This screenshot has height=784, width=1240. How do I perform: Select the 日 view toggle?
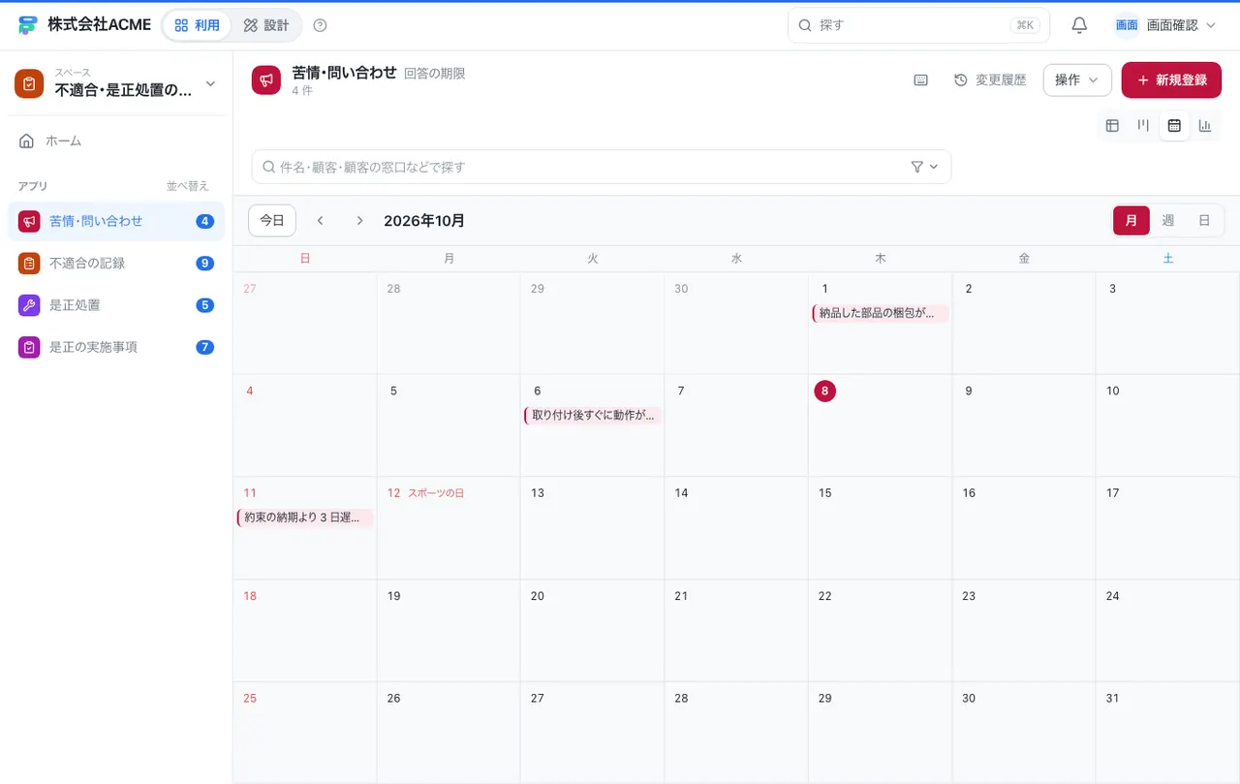coord(1204,221)
